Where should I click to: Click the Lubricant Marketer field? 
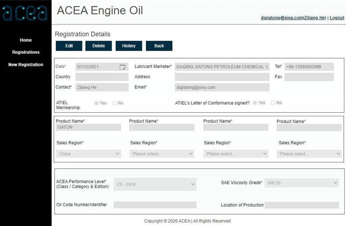(222, 67)
